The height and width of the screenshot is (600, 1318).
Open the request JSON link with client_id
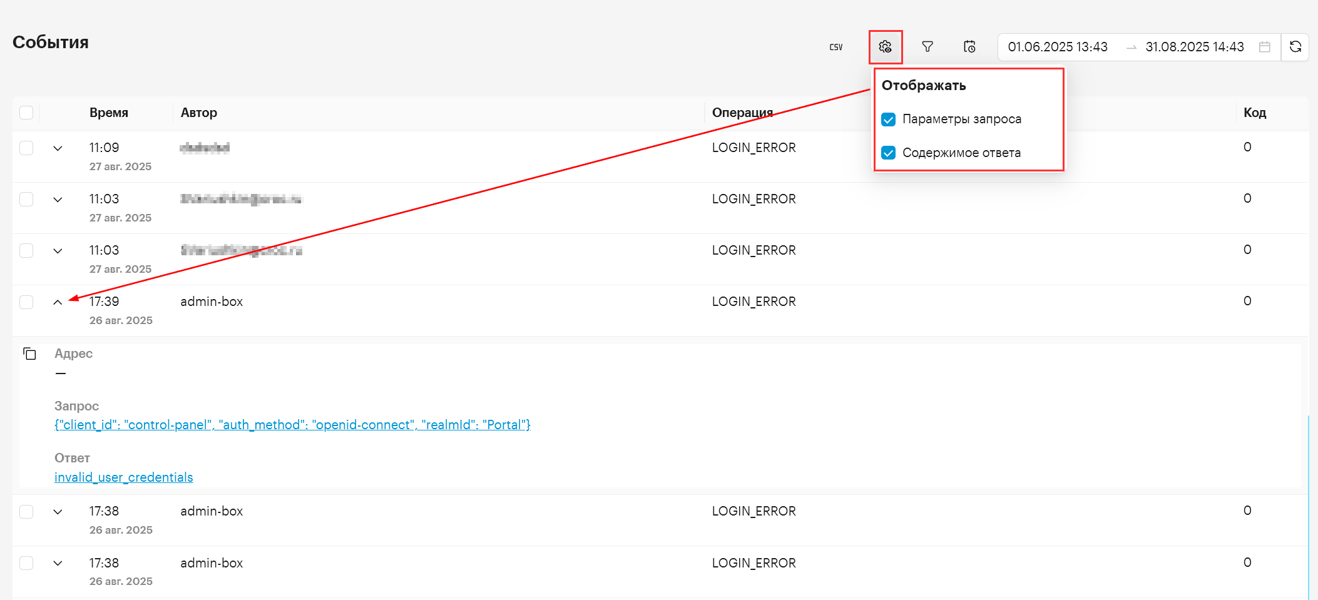click(292, 425)
